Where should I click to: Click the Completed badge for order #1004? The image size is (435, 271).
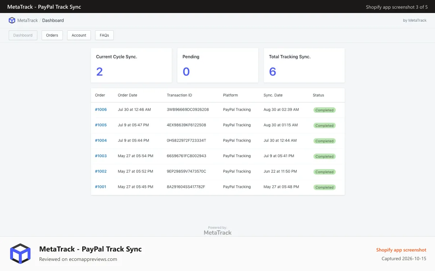(x=324, y=141)
